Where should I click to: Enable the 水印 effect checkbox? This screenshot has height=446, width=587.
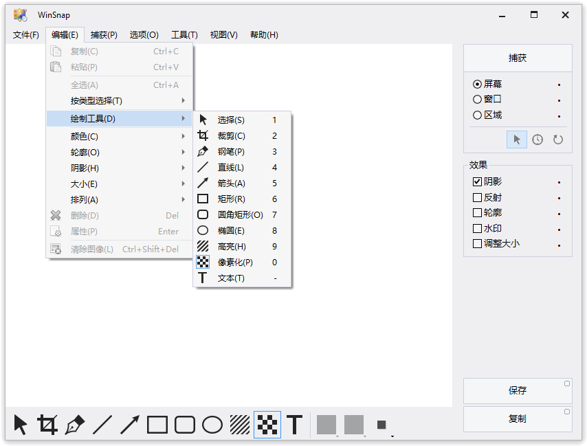(x=478, y=228)
